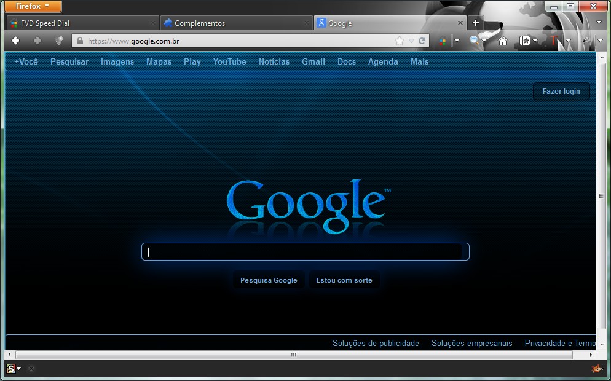The image size is (611, 381).
Task: Click the horizontal scrollbar left arrow
Action: 9,355
